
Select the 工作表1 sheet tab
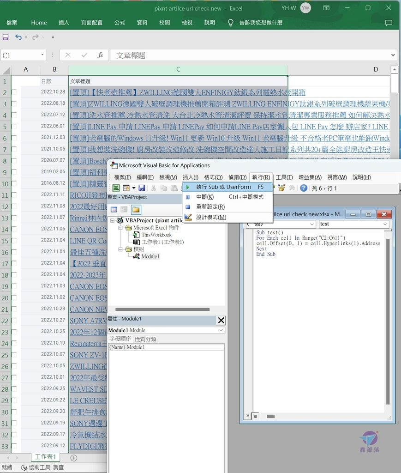click(46, 457)
